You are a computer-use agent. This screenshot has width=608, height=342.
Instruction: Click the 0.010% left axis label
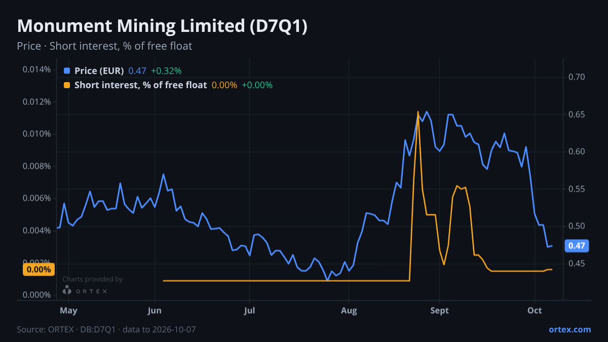pyautogui.click(x=36, y=134)
